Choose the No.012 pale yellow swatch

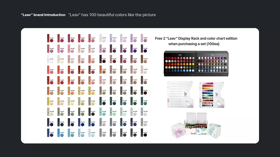click(62, 62)
